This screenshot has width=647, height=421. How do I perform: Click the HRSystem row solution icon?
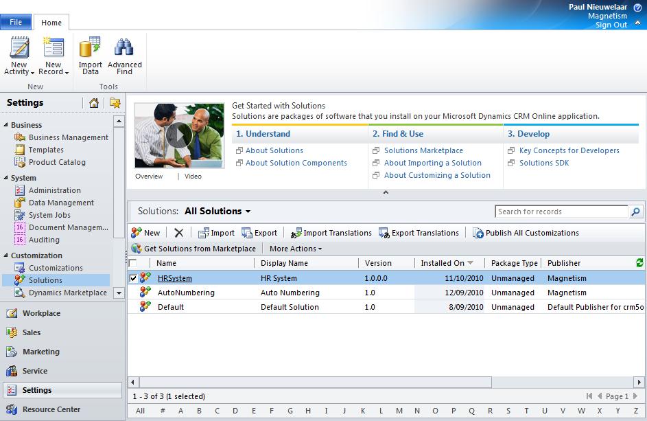[145, 277]
